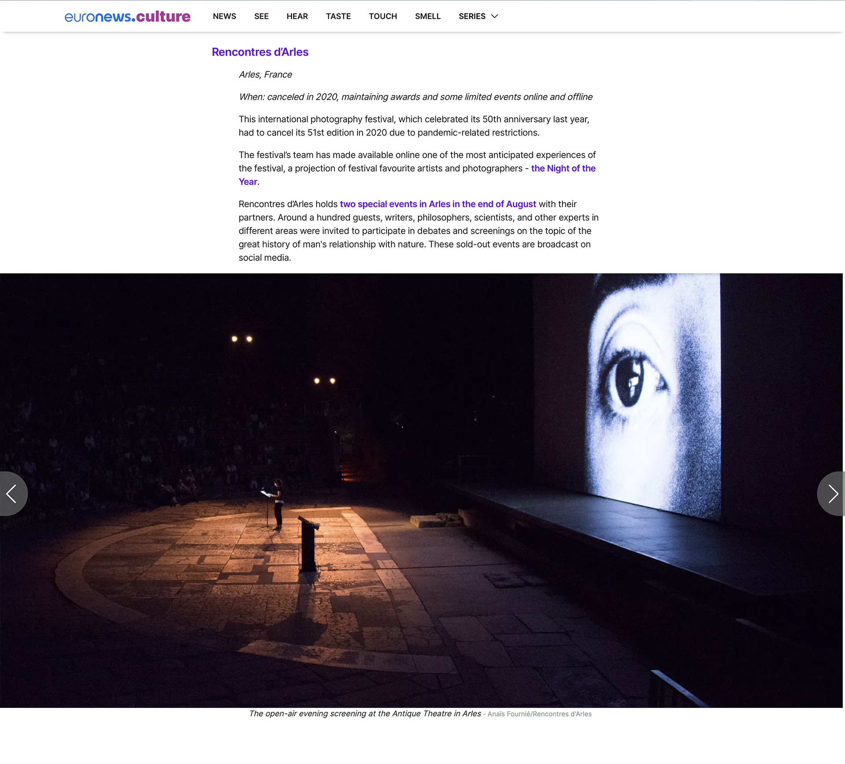This screenshot has height=764, width=845.
Task: Open the euronews.culture logo homepage
Action: 127,16
